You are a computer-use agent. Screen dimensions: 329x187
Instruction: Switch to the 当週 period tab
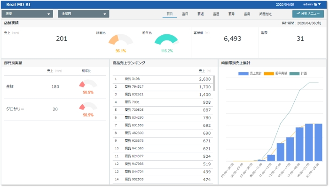(216, 14)
